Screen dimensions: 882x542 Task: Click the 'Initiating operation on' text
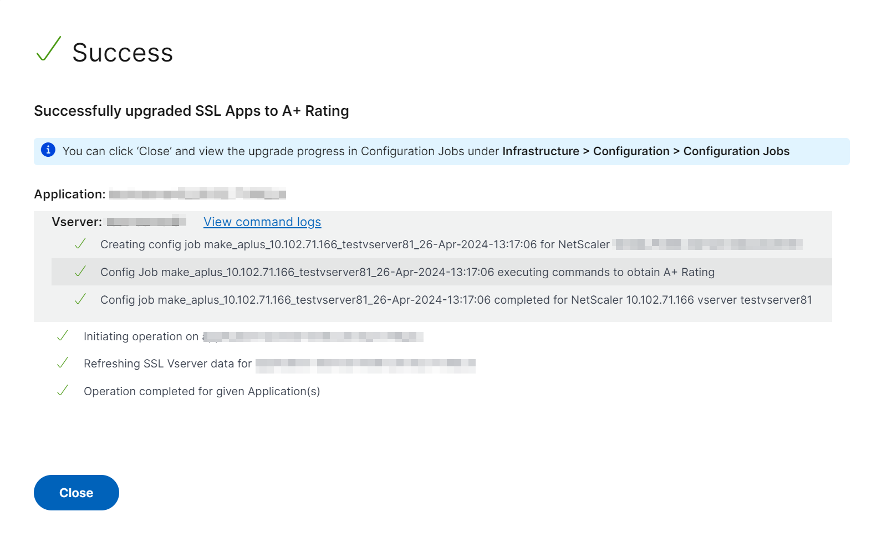[141, 336]
